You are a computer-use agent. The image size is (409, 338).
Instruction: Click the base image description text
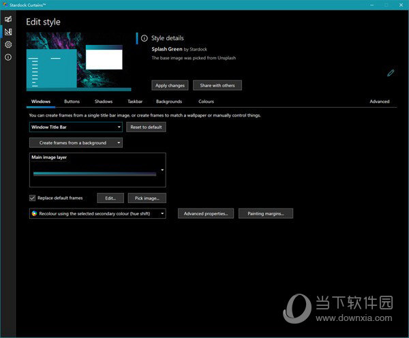194,58
